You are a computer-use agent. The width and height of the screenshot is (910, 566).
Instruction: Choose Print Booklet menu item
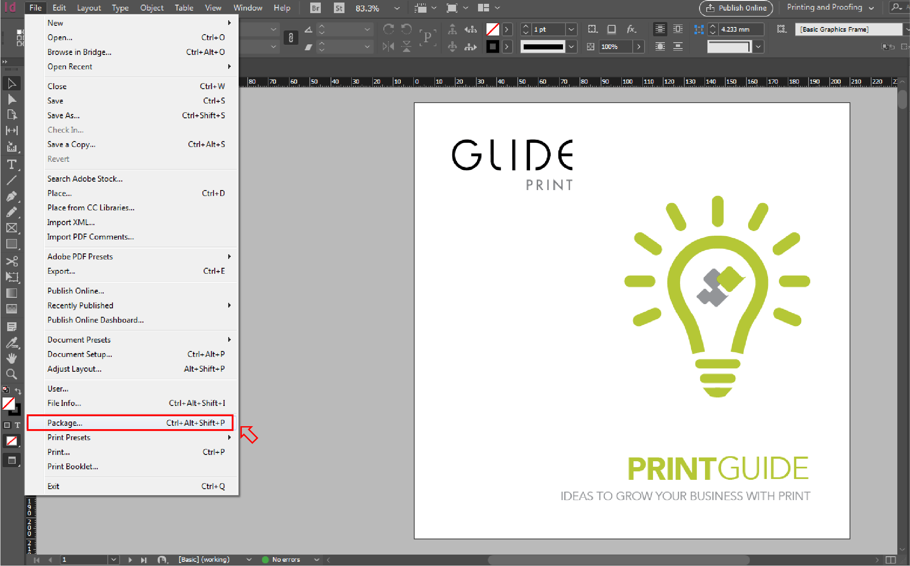140,466
